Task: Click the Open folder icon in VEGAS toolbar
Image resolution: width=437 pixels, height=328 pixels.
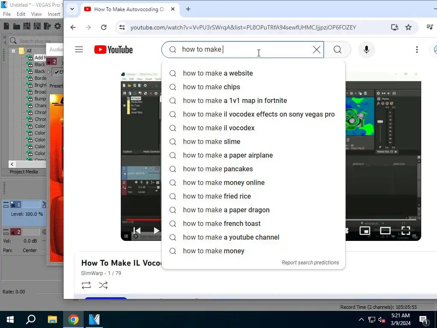Action: pos(17,26)
